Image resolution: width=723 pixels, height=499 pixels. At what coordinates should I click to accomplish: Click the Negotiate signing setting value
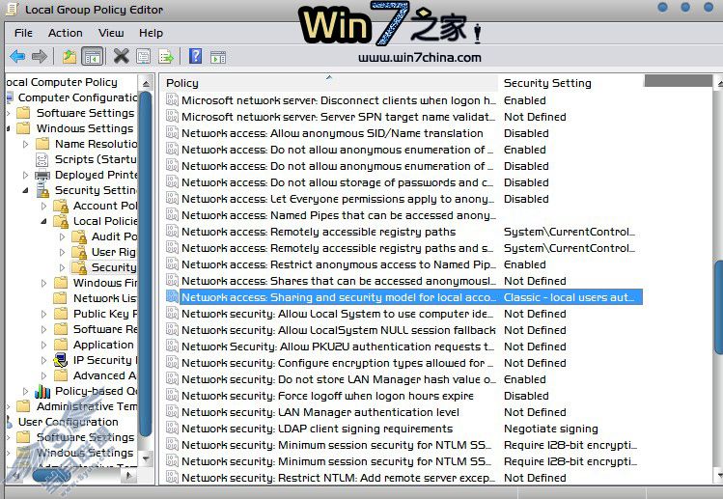[x=550, y=429]
